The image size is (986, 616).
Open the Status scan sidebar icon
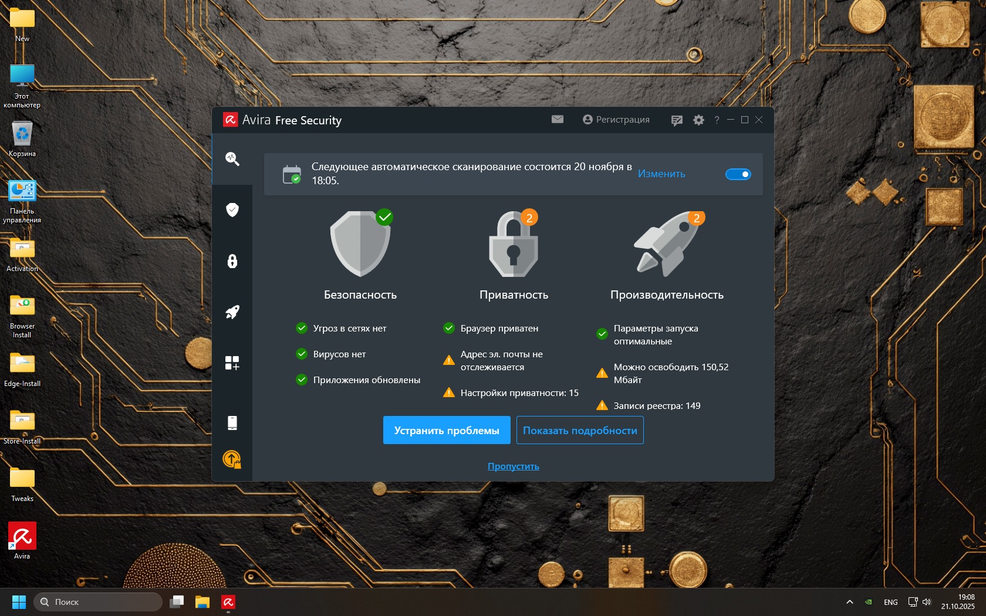232,158
